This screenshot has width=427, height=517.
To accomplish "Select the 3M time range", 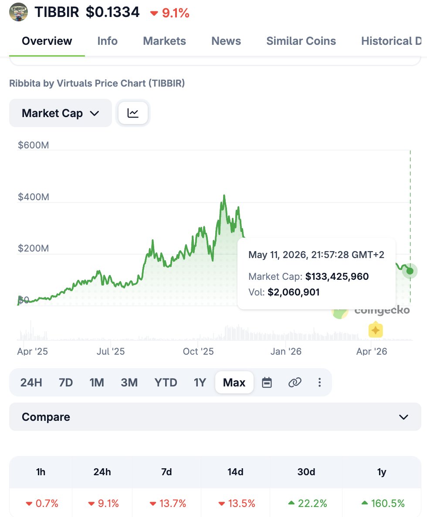I will (129, 383).
